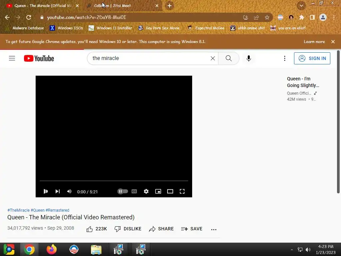Toggle closed captions CC button

(x=134, y=191)
